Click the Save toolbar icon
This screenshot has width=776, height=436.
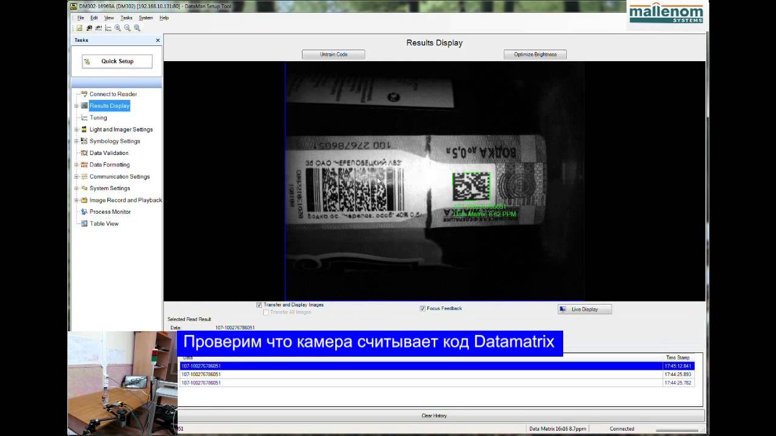[79, 28]
